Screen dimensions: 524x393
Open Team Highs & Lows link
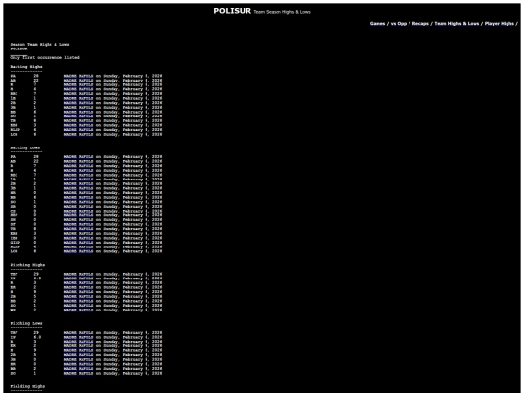tap(456, 23)
